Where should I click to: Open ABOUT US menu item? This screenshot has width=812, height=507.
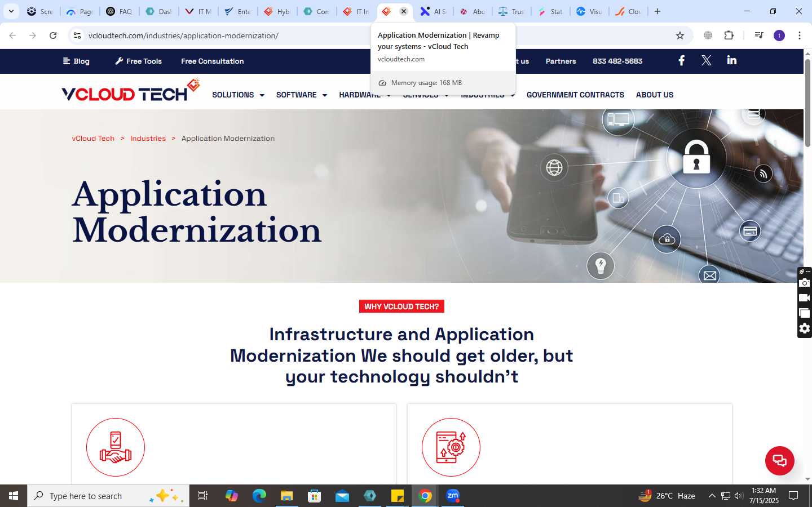[655, 95]
